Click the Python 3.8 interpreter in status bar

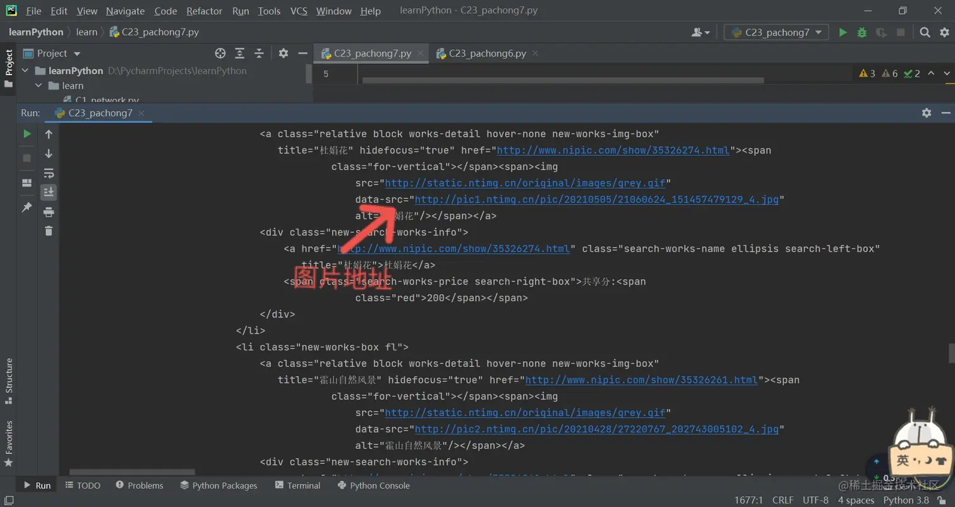(x=906, y=500)
